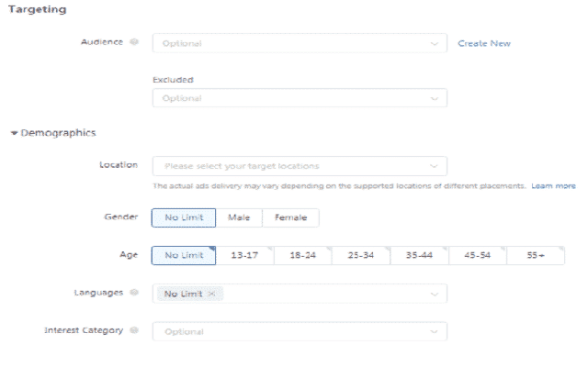Select the Male gender option
This screenshot has height=367, width=588.
coord(239,217)
